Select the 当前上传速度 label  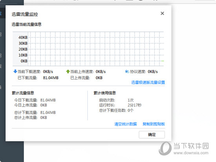82,72
